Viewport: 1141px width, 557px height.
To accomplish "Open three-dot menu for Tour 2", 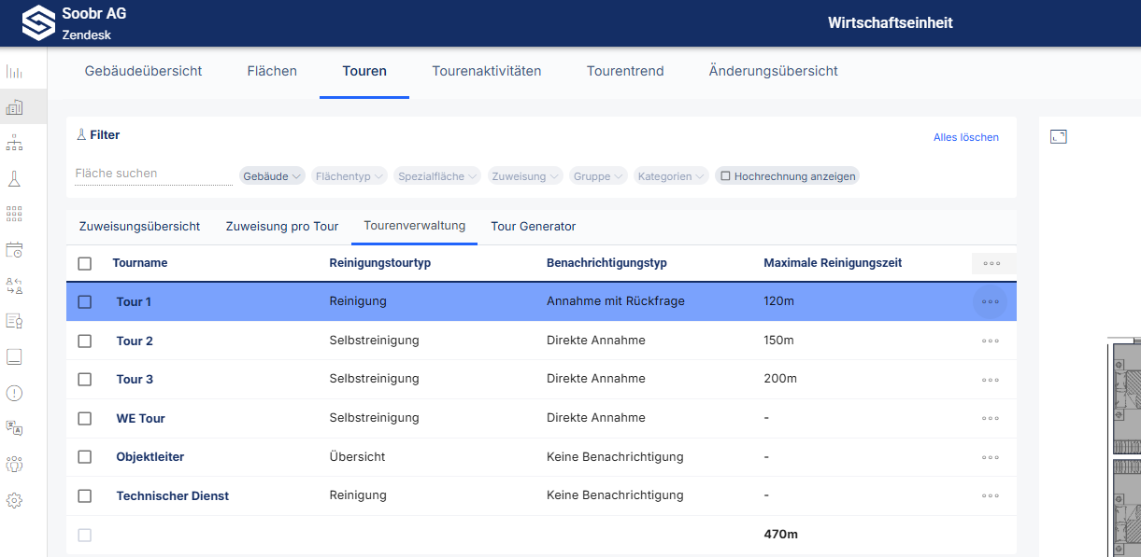I will tap(990, 341).
